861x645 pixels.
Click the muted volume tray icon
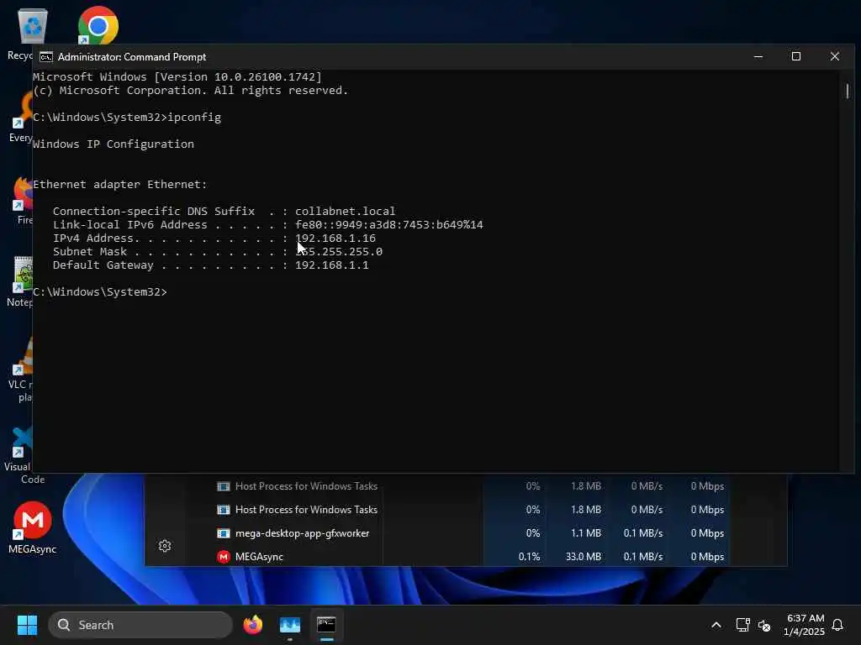pyautogui.click(x=763, y=625)
